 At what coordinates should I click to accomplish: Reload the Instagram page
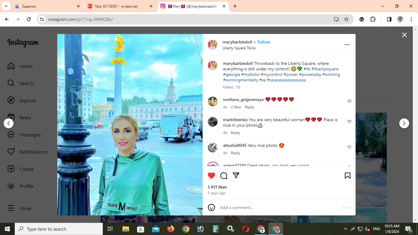29,19
